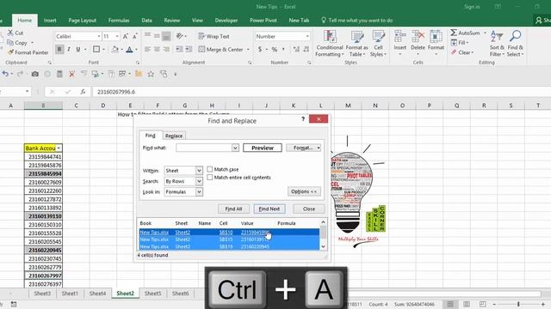Toggle Italic formatting

click(x=69, y=50)
